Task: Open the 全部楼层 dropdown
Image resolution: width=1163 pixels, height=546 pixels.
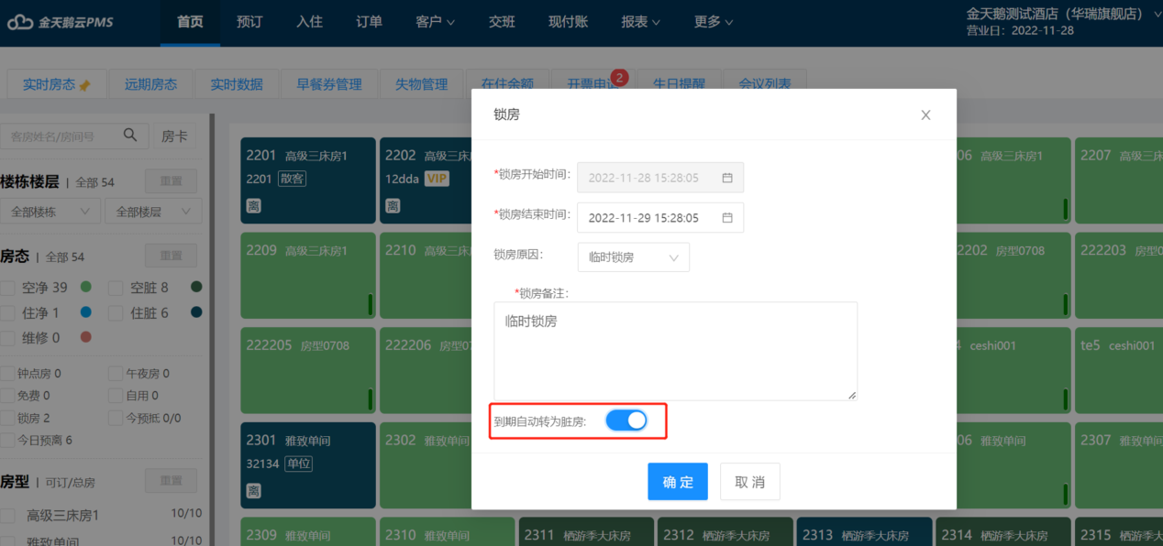Action: click(x=153, y=212)
